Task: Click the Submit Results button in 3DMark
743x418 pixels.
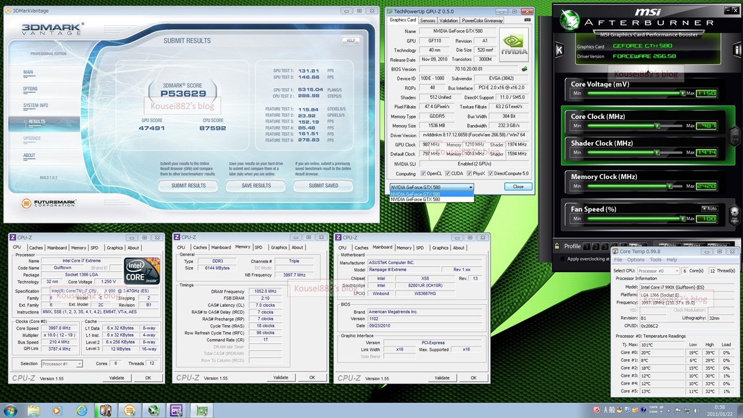Action: 188,186
